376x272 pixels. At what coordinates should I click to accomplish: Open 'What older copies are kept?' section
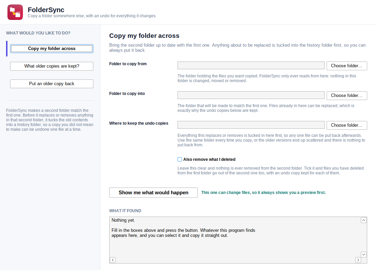point(51,66)
